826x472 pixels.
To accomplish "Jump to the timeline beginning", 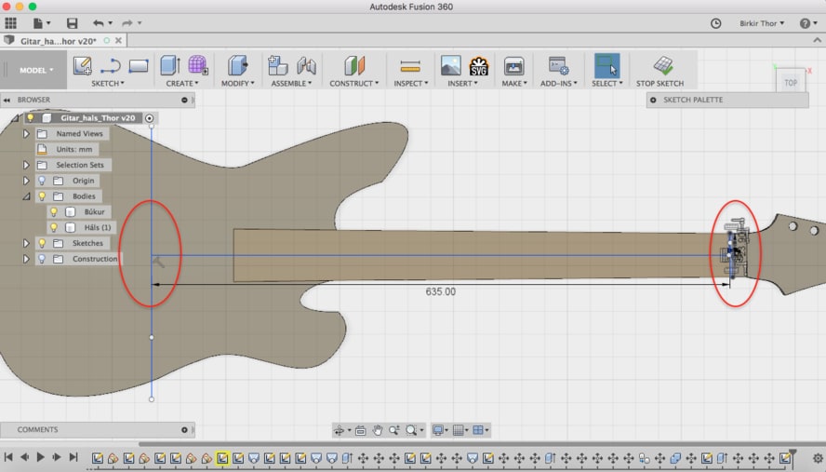I will 7,457.
